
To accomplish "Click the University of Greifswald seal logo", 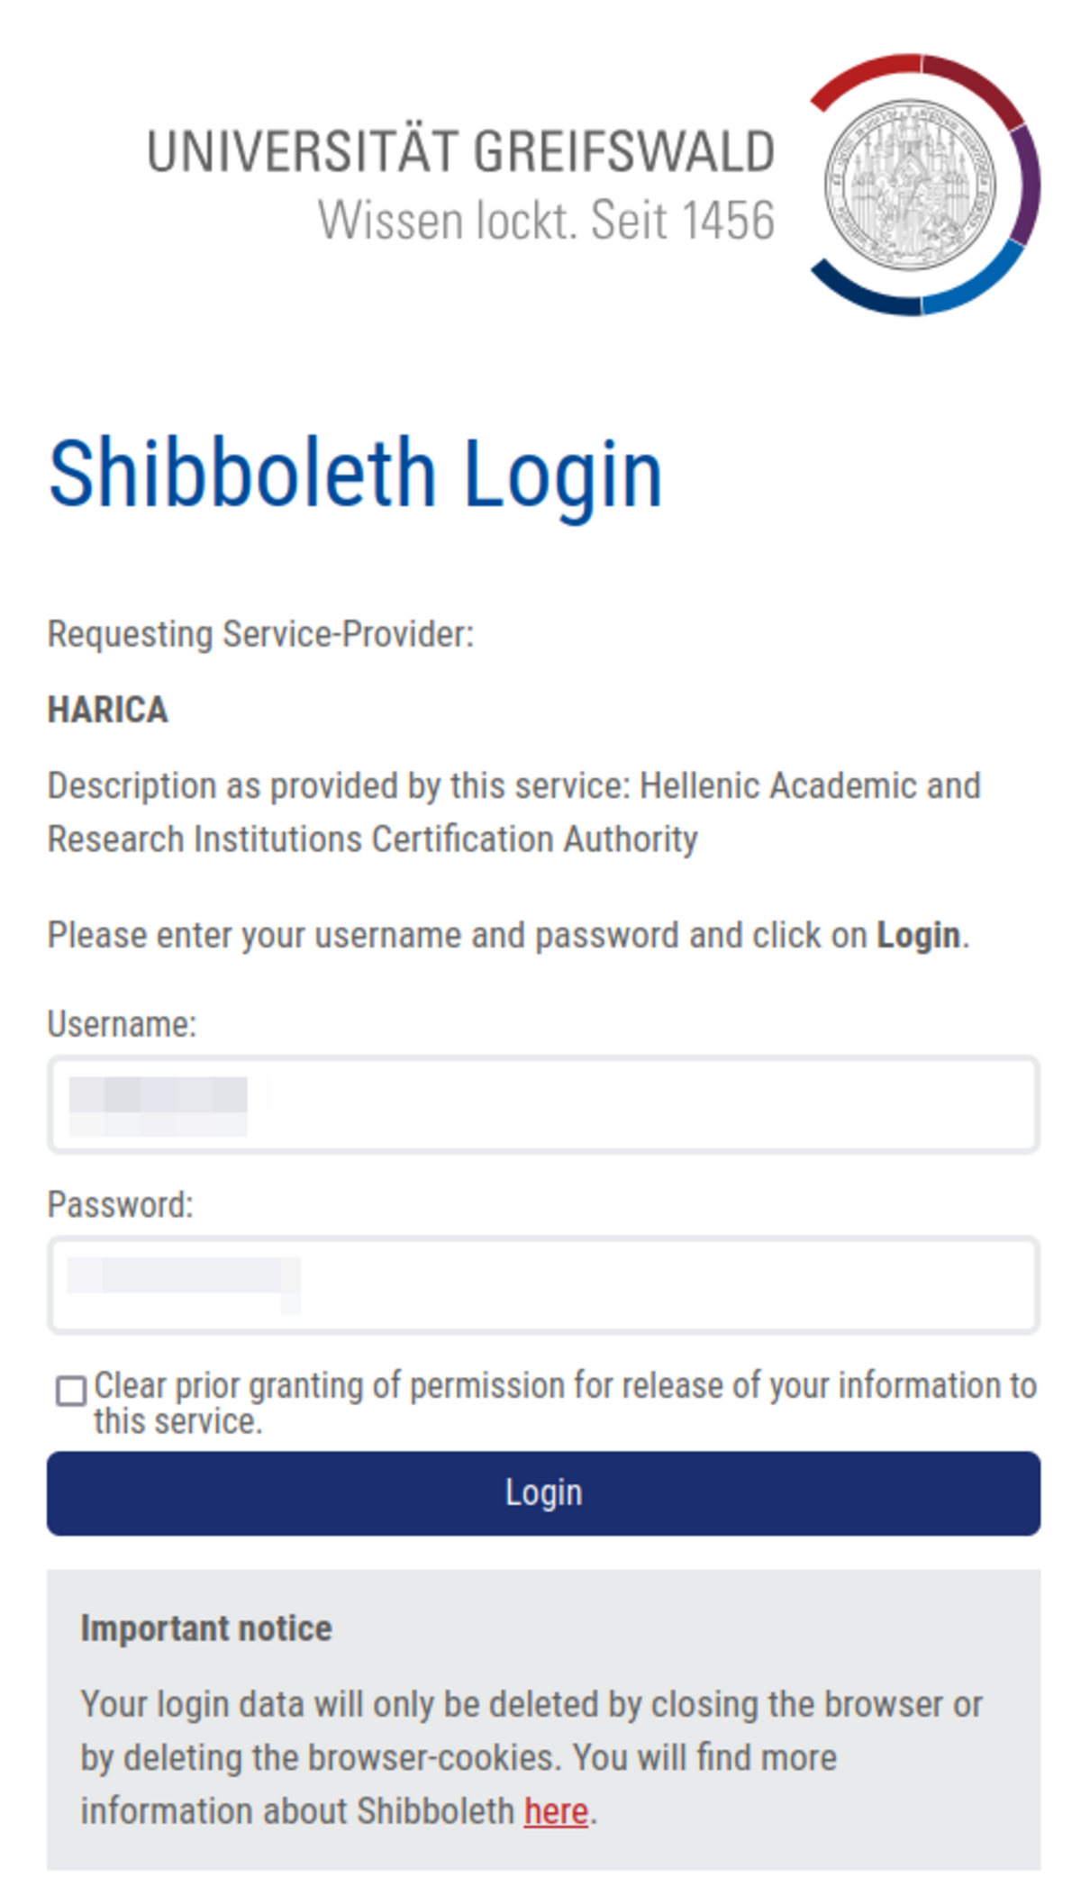I will click(x=910, y=185).
